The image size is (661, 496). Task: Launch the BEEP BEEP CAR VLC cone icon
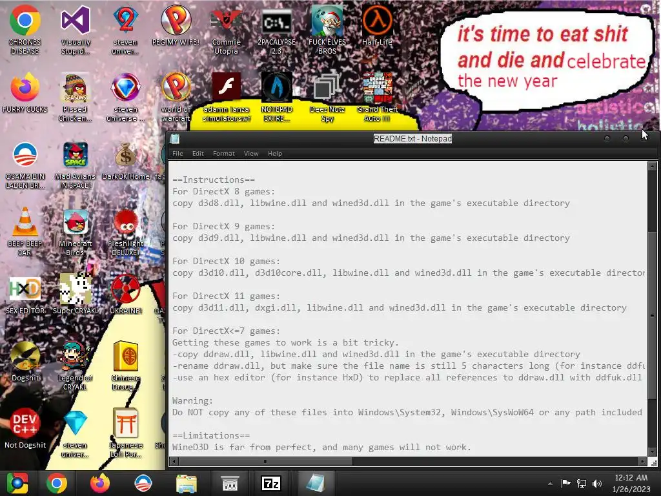click(25, 231)
